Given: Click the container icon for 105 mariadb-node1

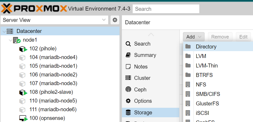Looking at the screenshot, I should (x=22, y=66).
